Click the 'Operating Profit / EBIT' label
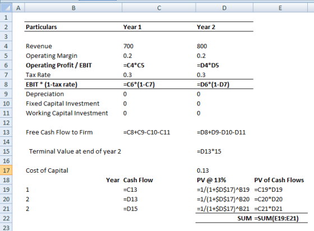 point(59,65)
